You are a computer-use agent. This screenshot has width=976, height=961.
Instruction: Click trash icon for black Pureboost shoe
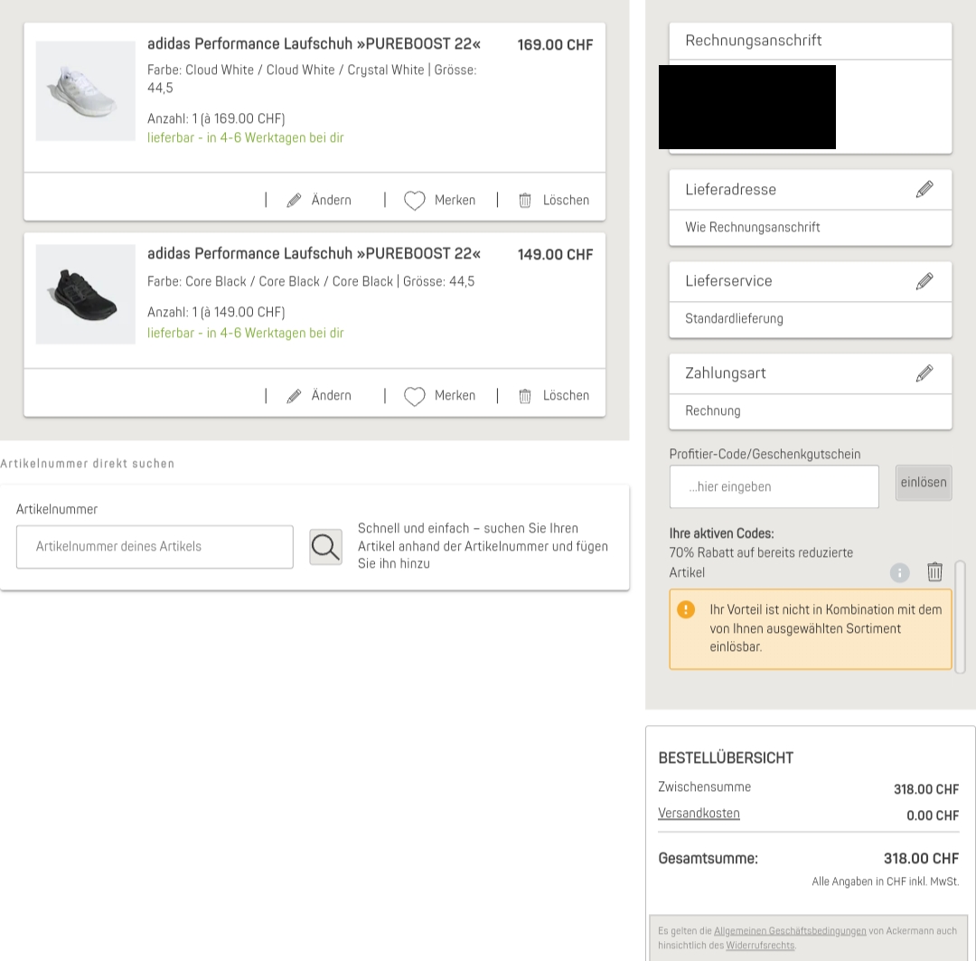[x=525, y=396]
